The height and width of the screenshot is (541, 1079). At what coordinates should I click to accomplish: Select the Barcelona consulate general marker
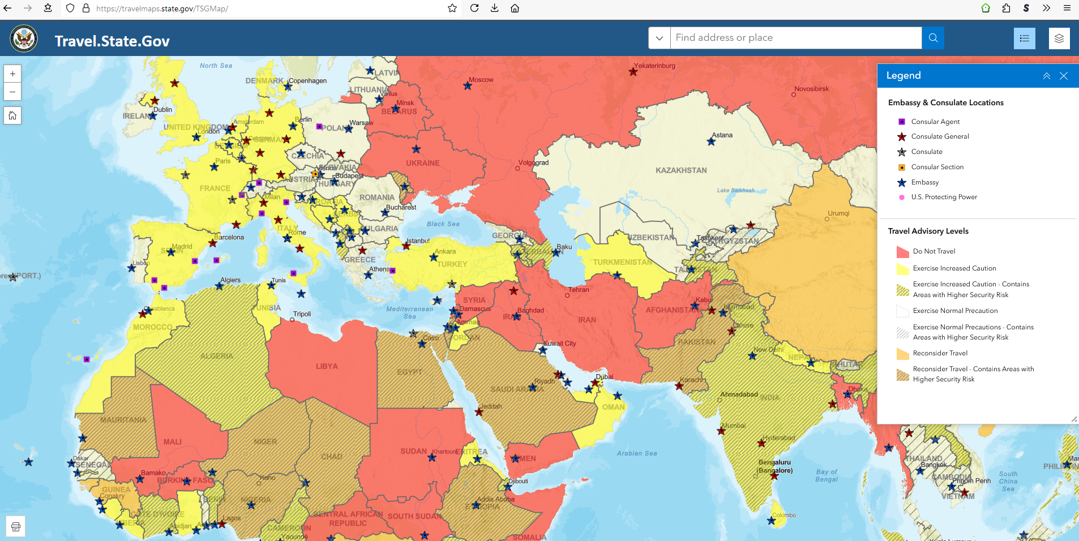[212, 243]
